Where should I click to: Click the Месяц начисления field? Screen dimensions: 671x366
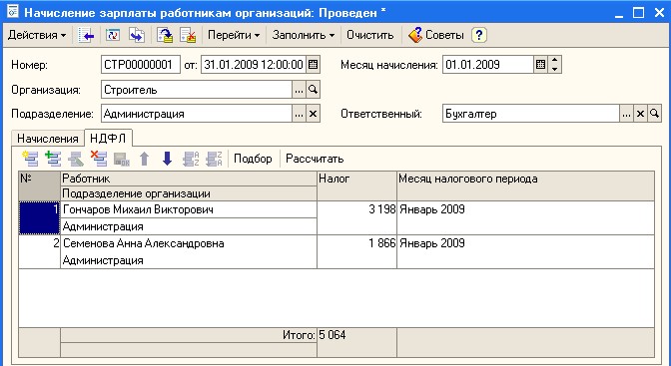pos(488,65)
